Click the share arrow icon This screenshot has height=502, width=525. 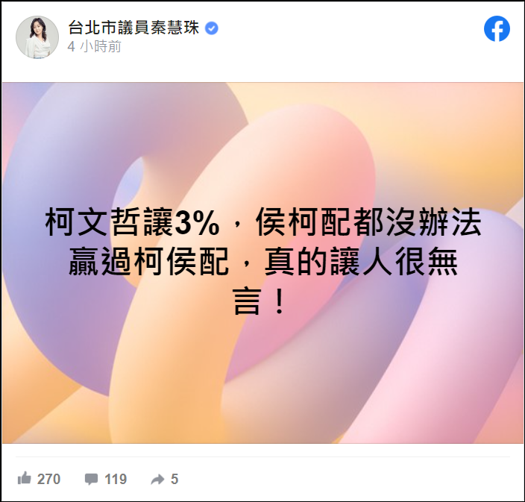tap(157, 479)
